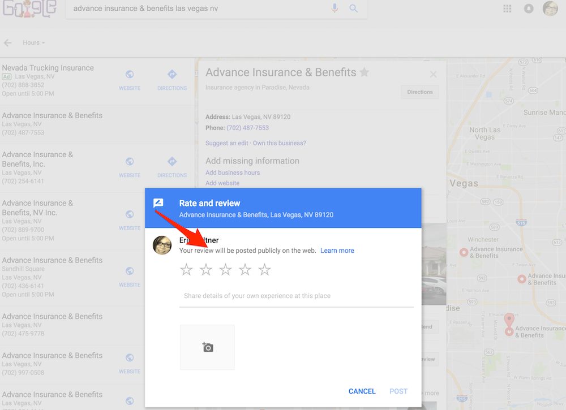Click the search query input box
Image resolution: width=566 pixels, height=410 pixels.
pyautogui.click(x=199, y=8)
